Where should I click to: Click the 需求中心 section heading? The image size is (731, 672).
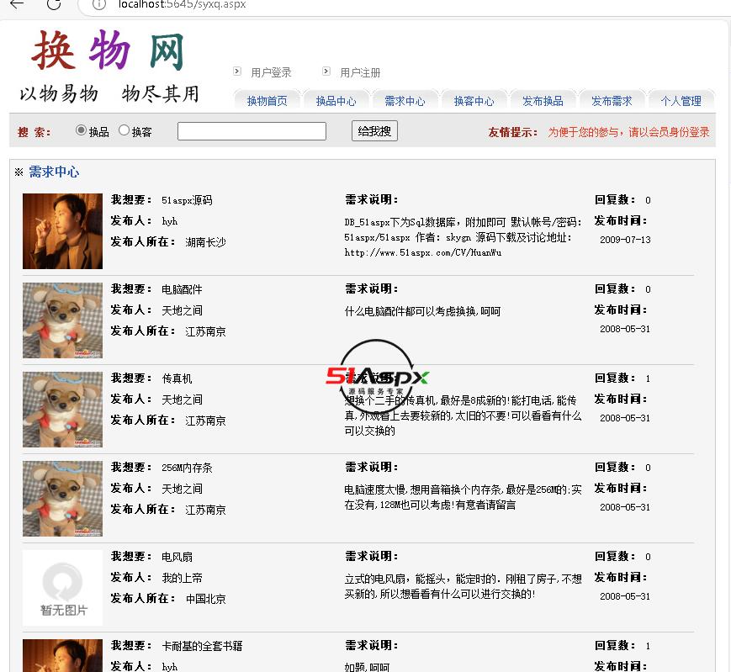pos(54,172)
